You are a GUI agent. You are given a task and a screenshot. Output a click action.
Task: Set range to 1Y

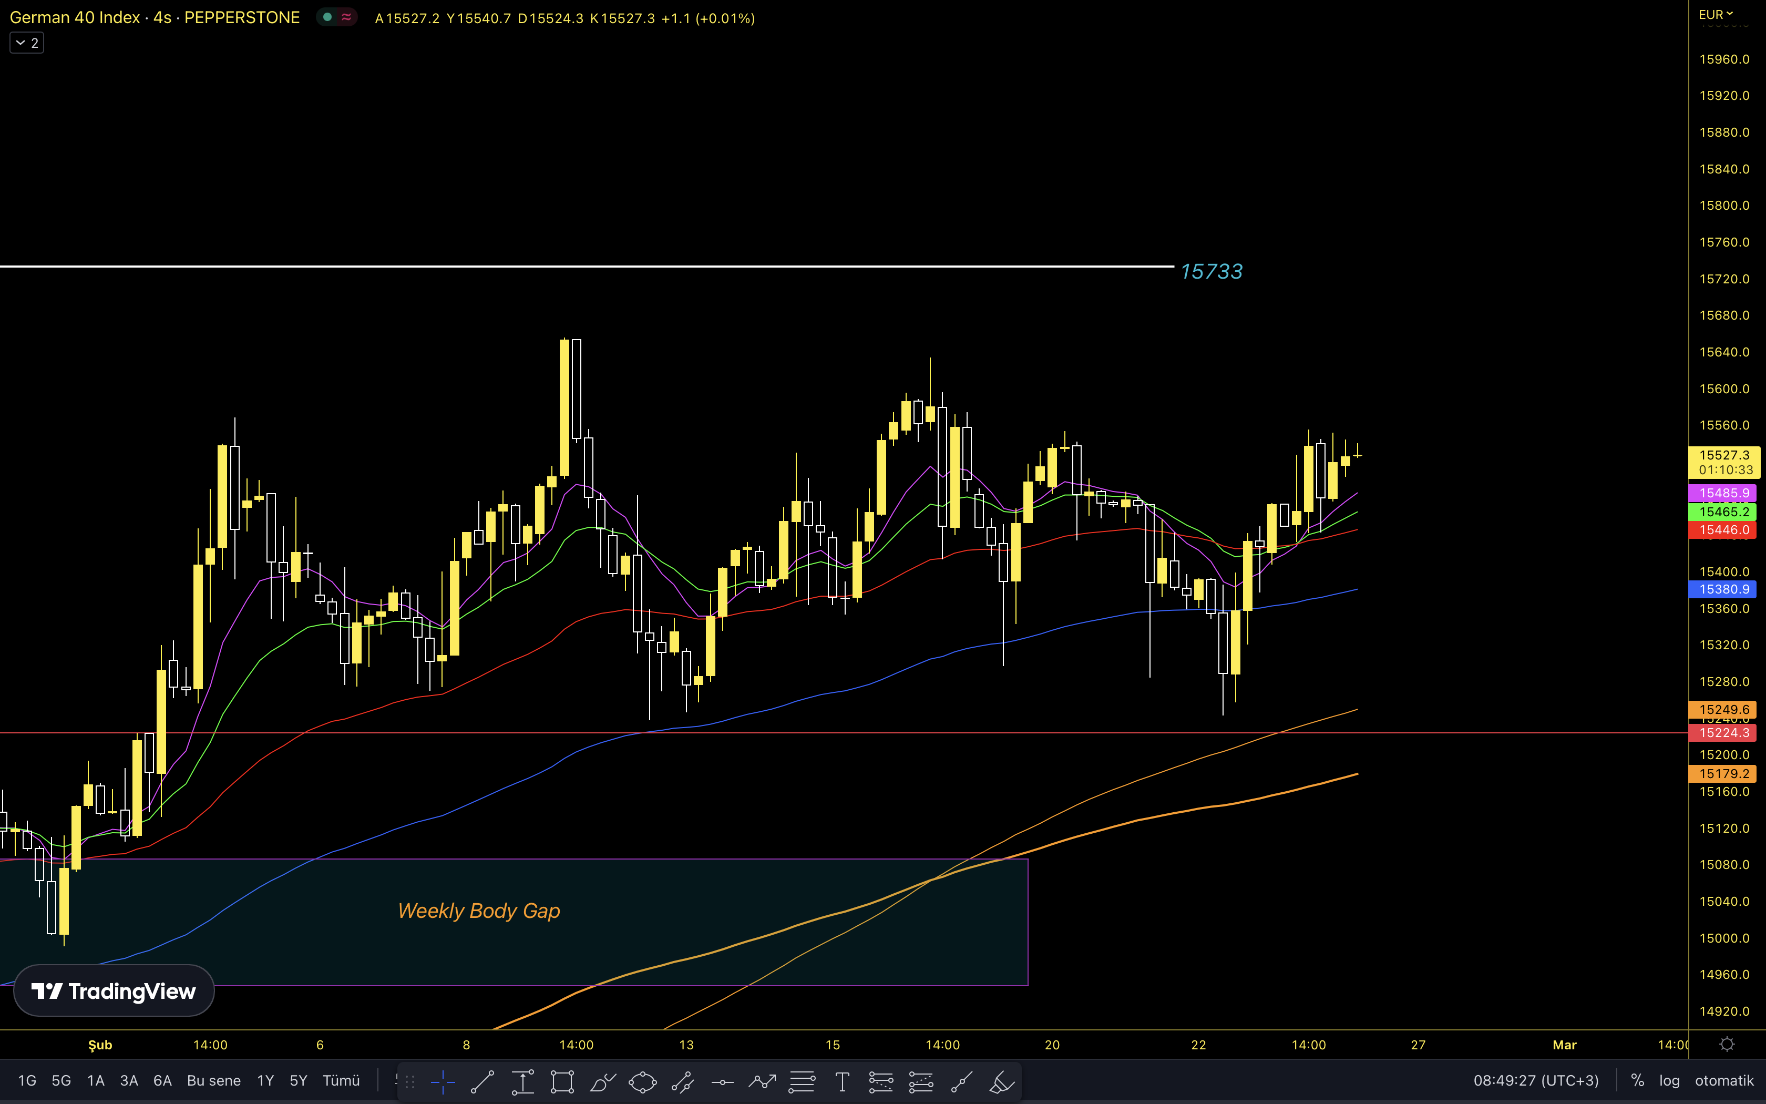pyautogui.click(x=265, y=1081)
